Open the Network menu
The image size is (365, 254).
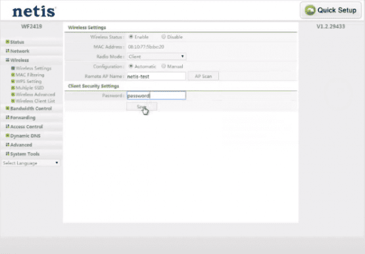pyautogui.click(x=20, y=51)
